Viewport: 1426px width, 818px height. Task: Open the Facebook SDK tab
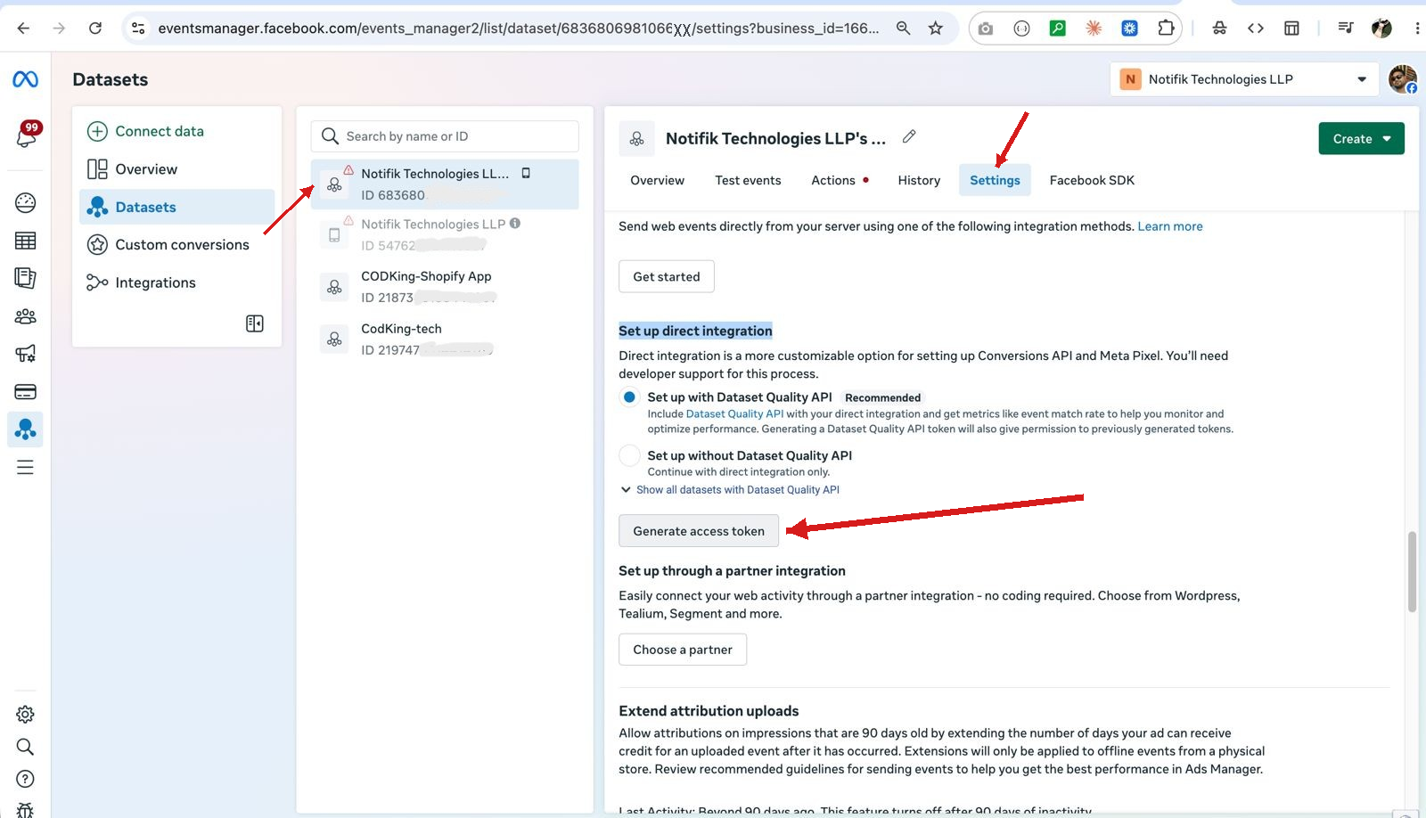click(x=1092, y=180)
